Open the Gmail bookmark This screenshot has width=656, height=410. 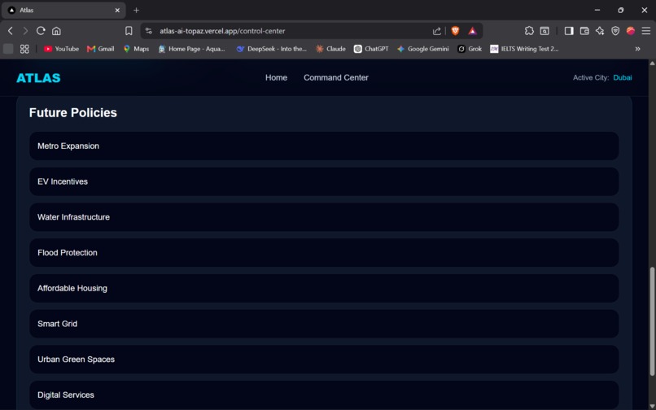[100, 49]
